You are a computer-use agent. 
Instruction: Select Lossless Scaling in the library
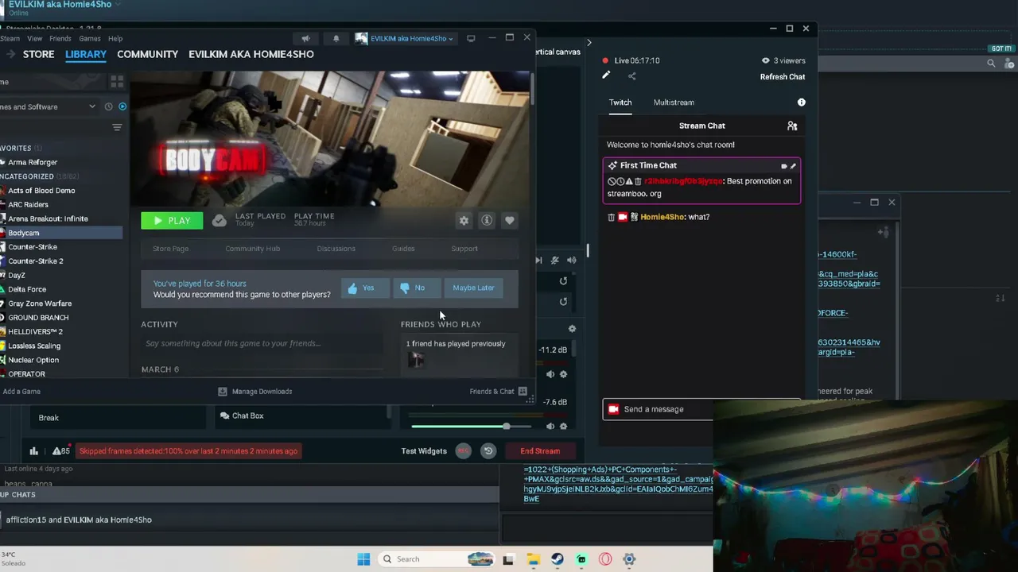34,346
